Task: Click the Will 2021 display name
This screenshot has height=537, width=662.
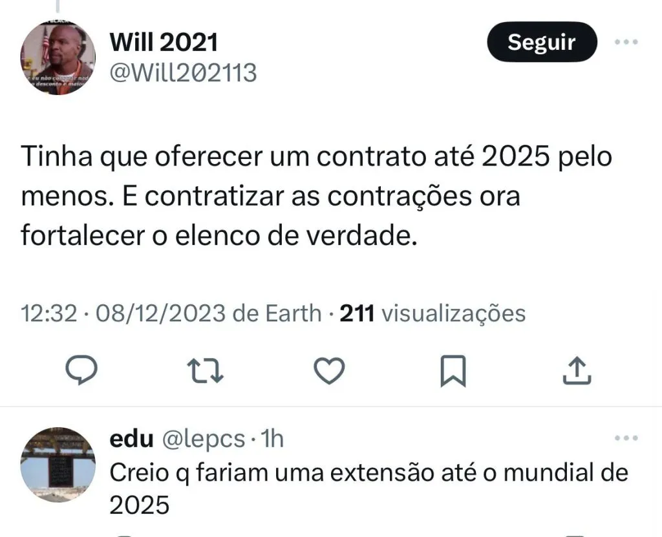Action: [x=164, y=43]
